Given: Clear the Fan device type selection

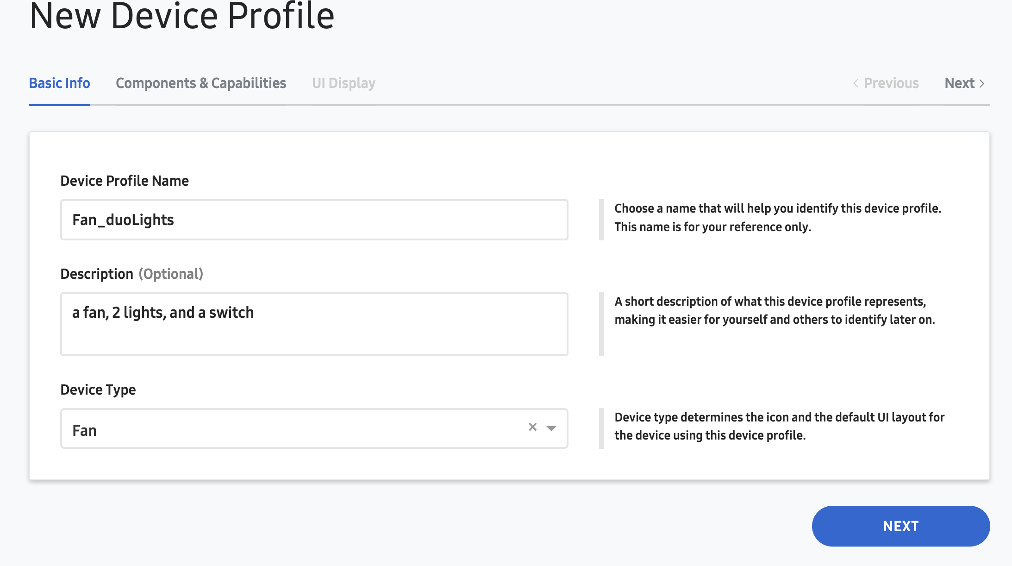Looking at the screenshot, I should pyautogui.click(x=532, y=427).
